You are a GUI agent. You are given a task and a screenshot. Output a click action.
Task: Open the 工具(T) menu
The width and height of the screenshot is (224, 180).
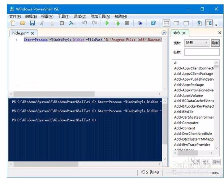[64, 17]
